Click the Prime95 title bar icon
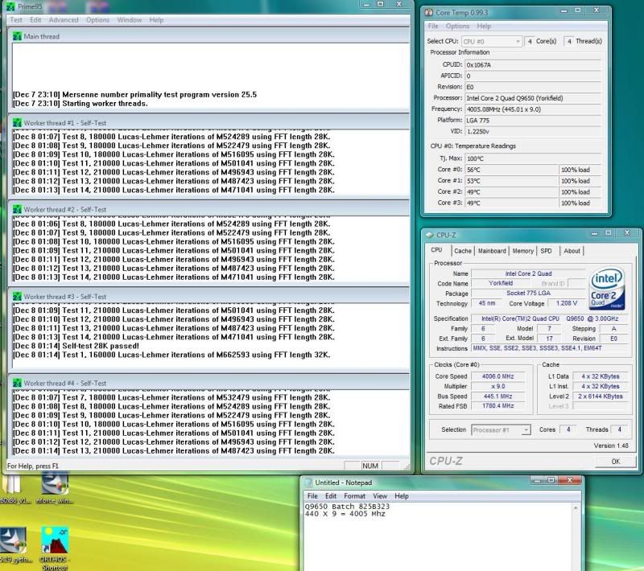This screenshot has width=644, height=571. (x=10, y=6)
